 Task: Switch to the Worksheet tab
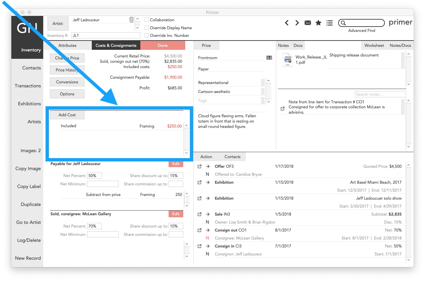[x=374, y=45]
